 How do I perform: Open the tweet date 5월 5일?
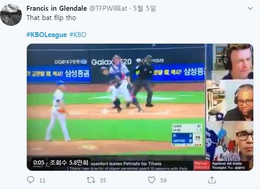click(145, 8)
